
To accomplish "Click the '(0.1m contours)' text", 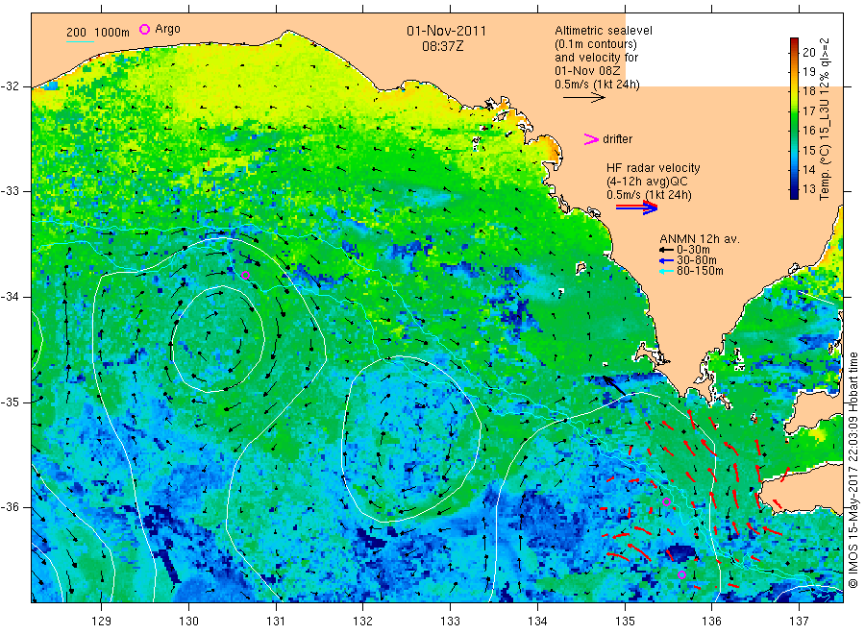I will 595,44.
